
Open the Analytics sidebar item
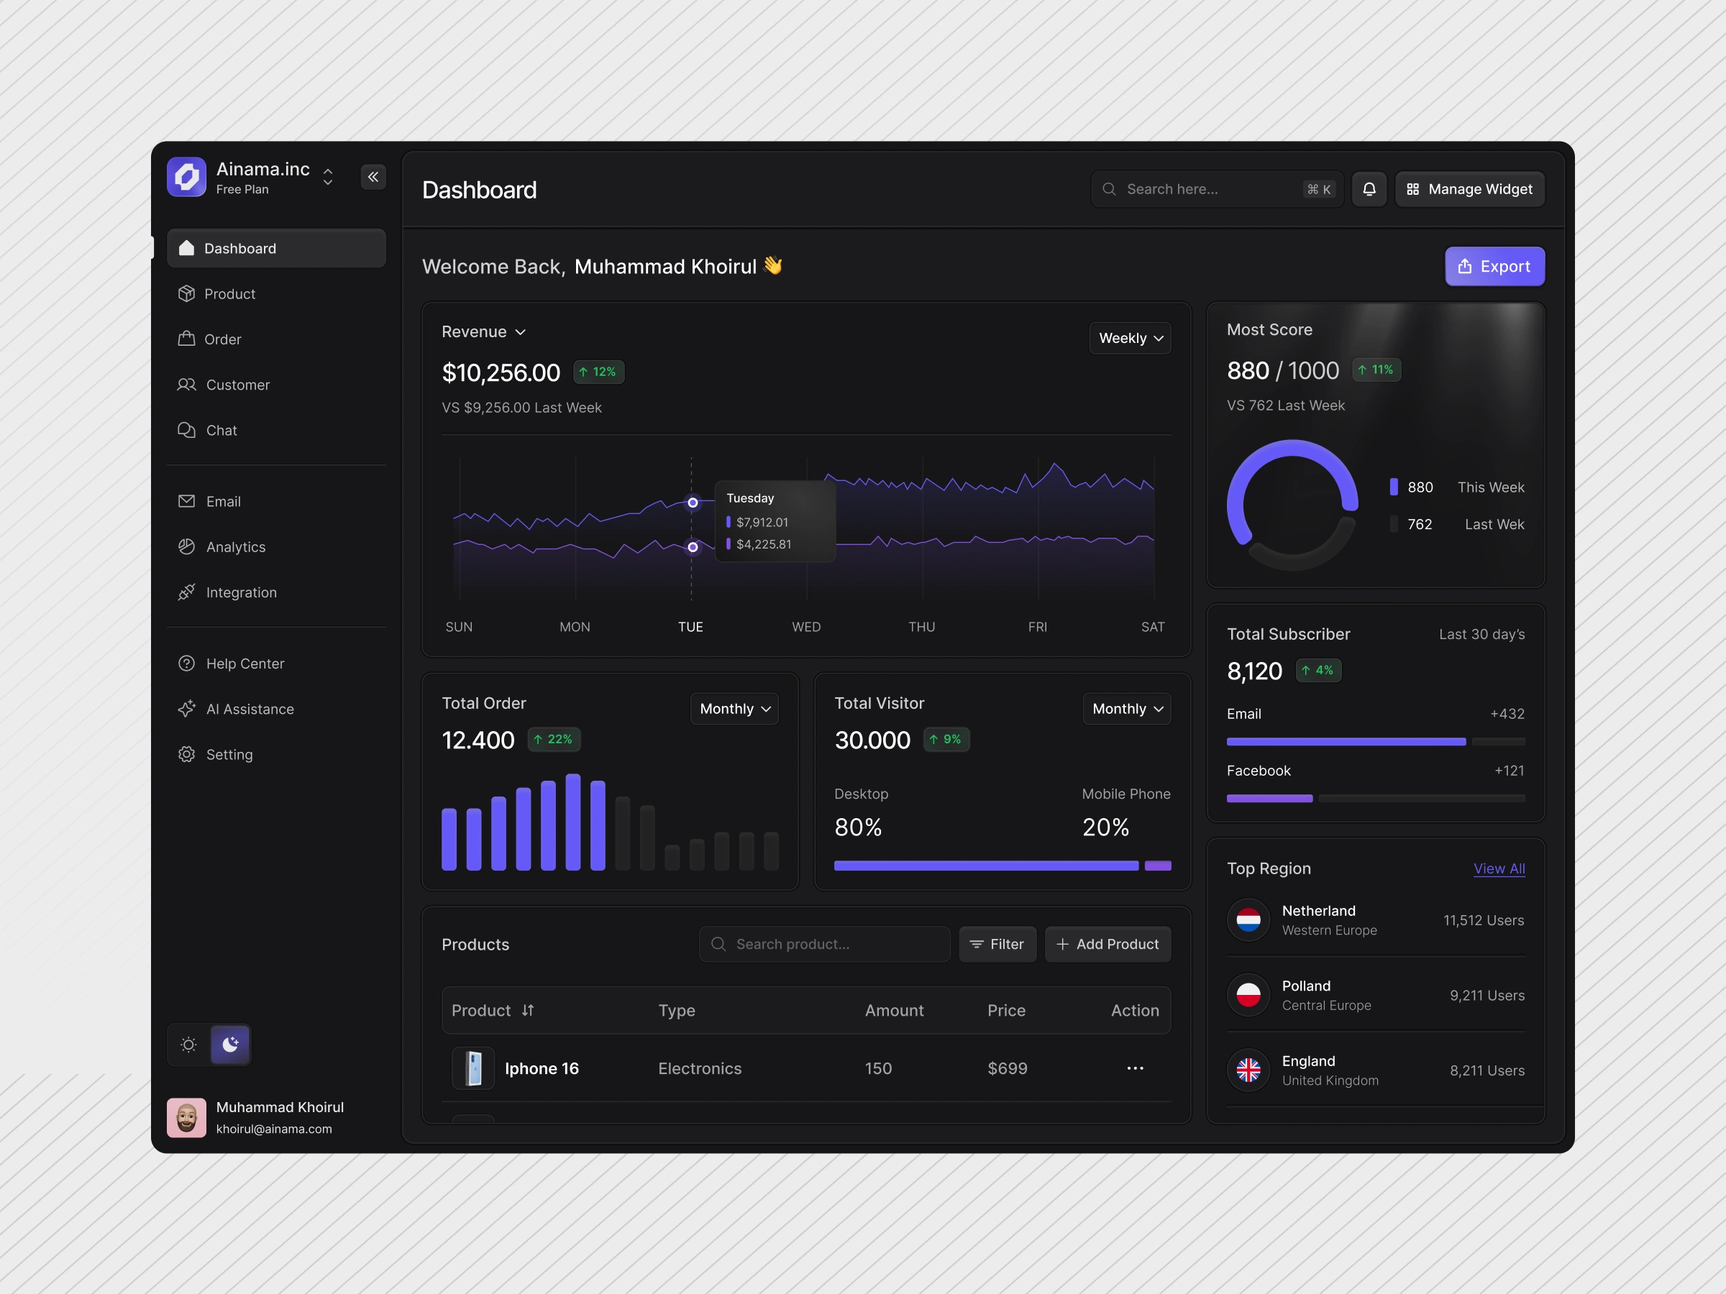click(x=235, y=547)
